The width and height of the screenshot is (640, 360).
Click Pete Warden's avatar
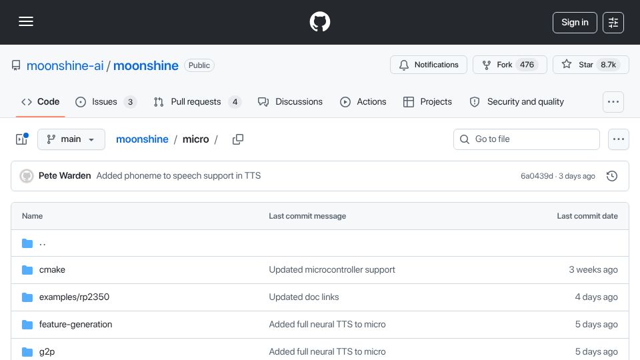coord(27,176)
